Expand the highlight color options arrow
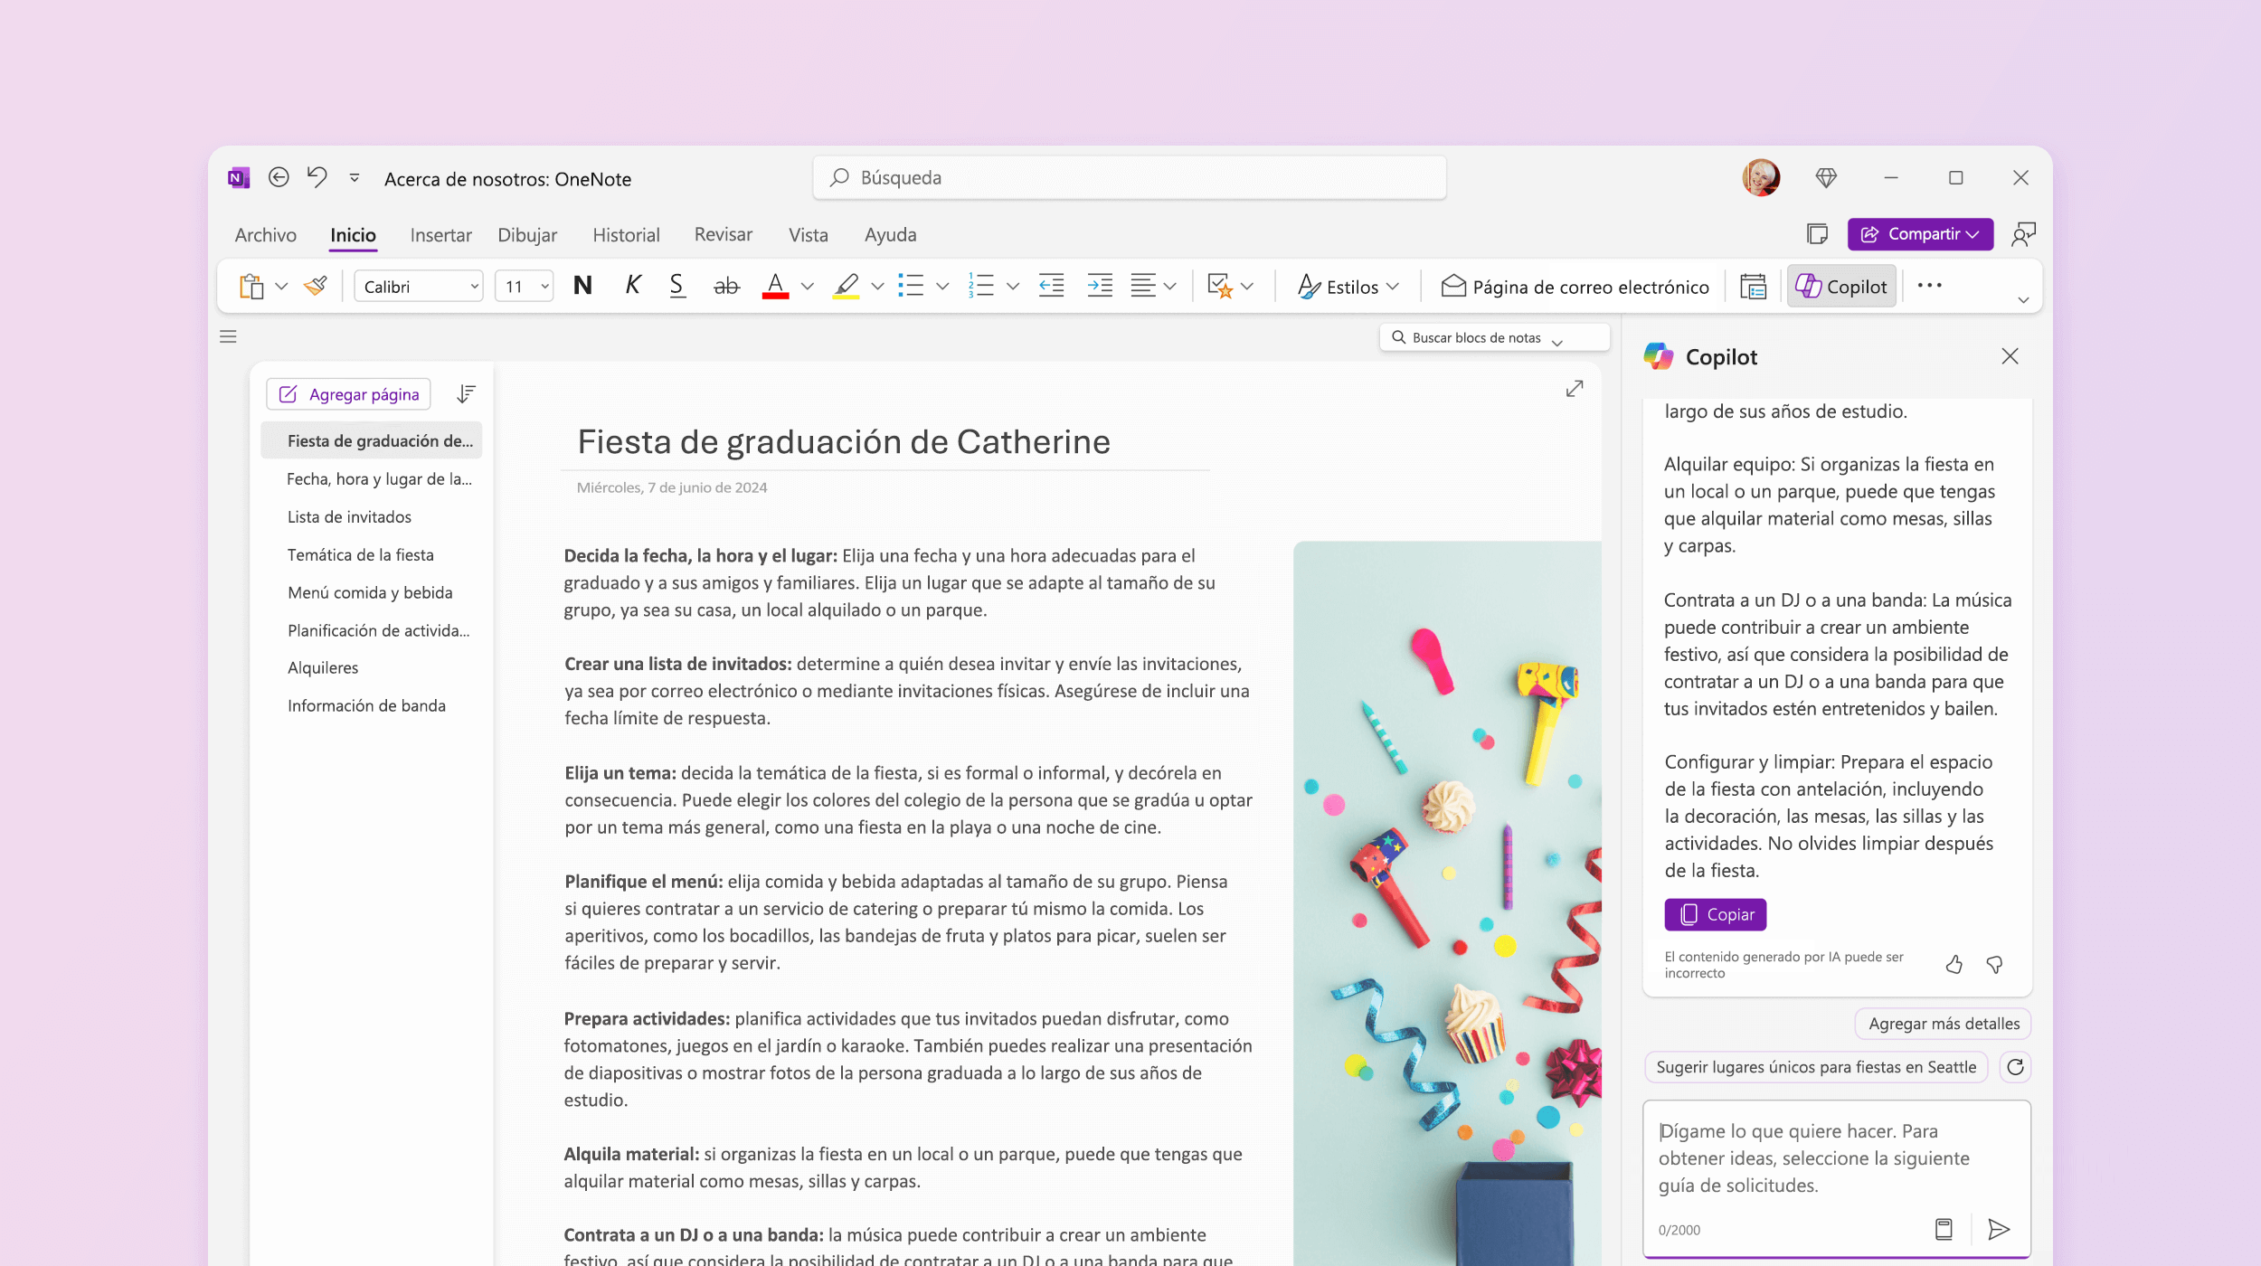 [877, 287]
